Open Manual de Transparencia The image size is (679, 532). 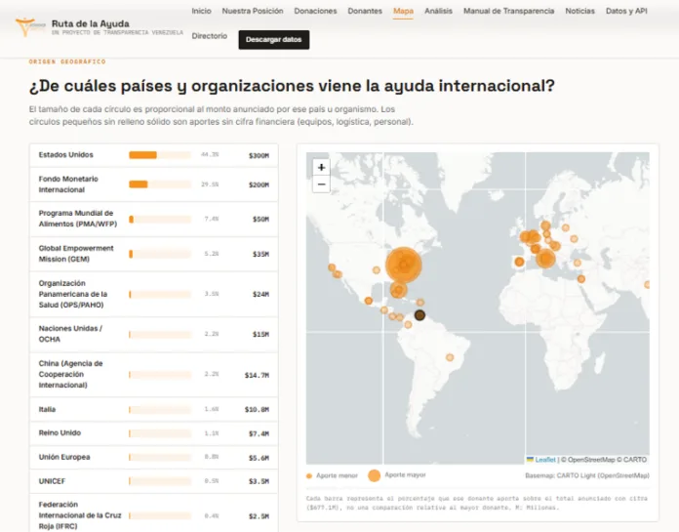click(509, 11)
